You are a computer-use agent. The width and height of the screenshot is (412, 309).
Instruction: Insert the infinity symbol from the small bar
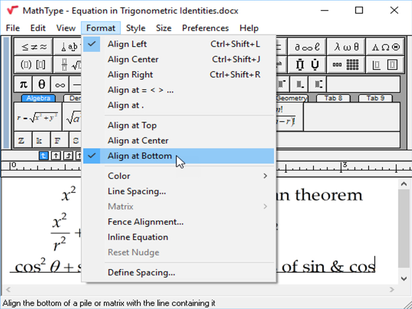pyautogui.click(x=60, y=84)
